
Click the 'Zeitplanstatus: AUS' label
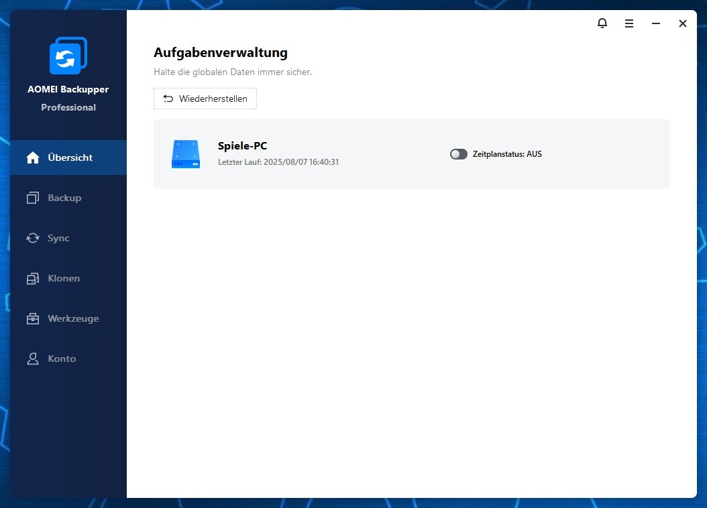(507, 154)
